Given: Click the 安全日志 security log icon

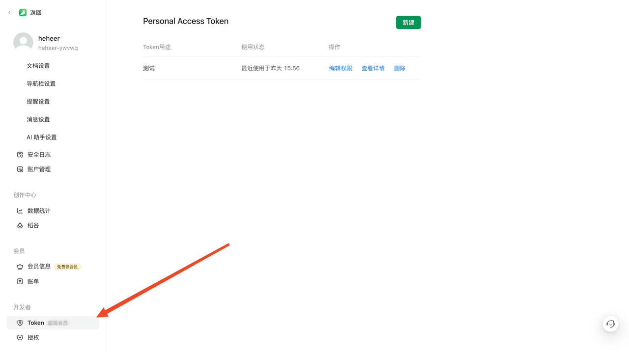Looking at the screenshot, I should pyautogui.click(x=20, y=155).
